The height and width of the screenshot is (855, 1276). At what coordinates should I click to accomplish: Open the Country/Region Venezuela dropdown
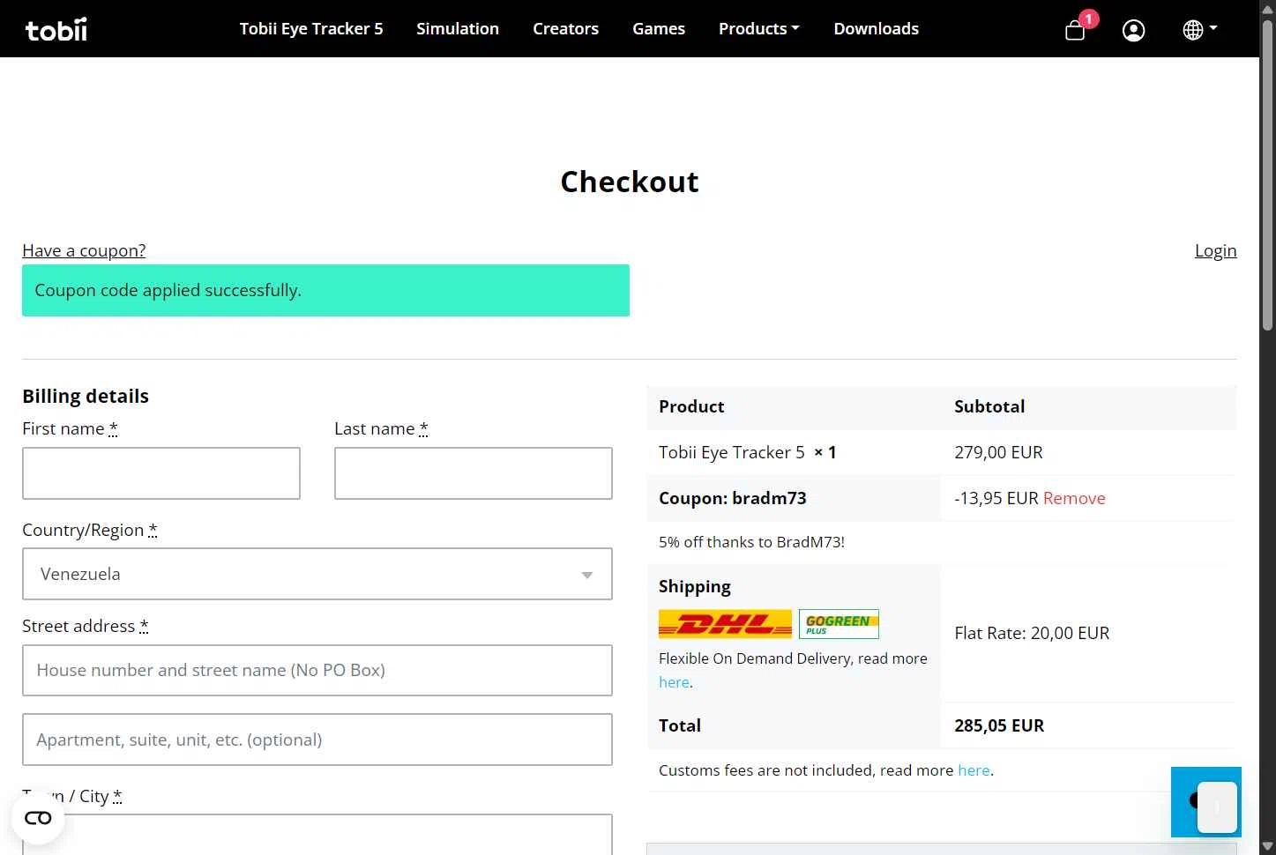pyautogui.click(x=317, y=574)
